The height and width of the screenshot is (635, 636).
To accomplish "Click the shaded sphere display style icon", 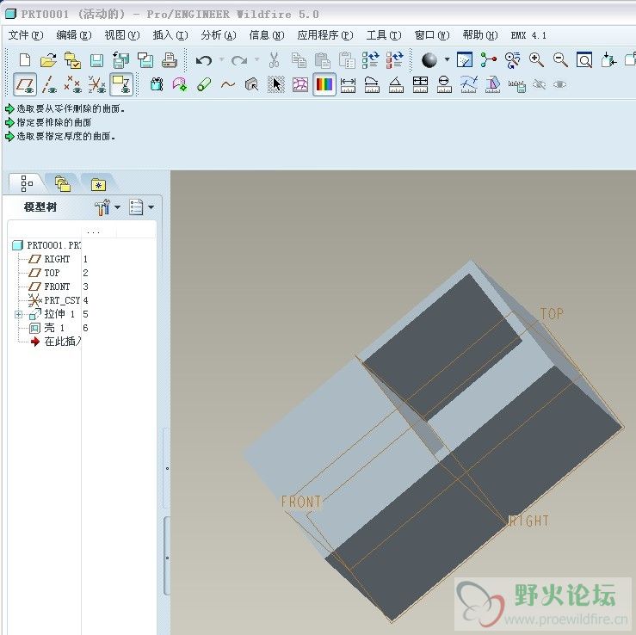I will pos(429,60).
